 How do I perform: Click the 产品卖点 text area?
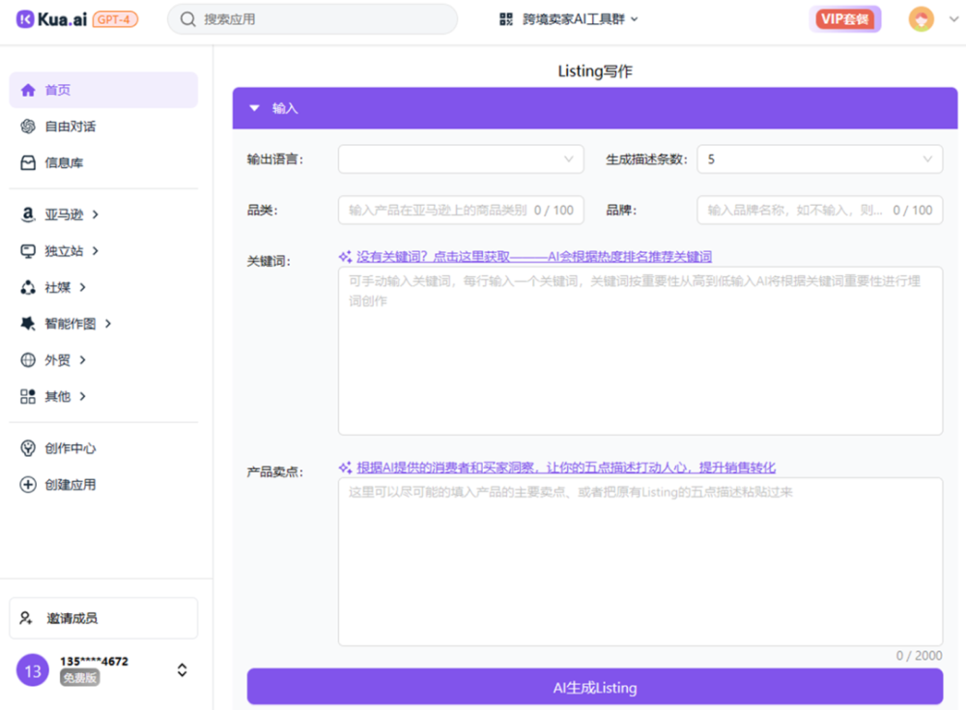point(640,561)
